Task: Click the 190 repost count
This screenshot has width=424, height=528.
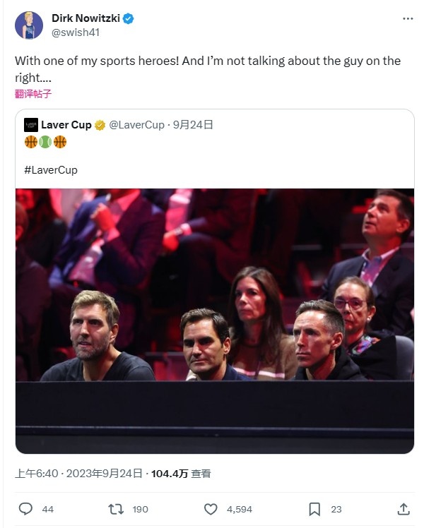Action: [x=140, y=509]
